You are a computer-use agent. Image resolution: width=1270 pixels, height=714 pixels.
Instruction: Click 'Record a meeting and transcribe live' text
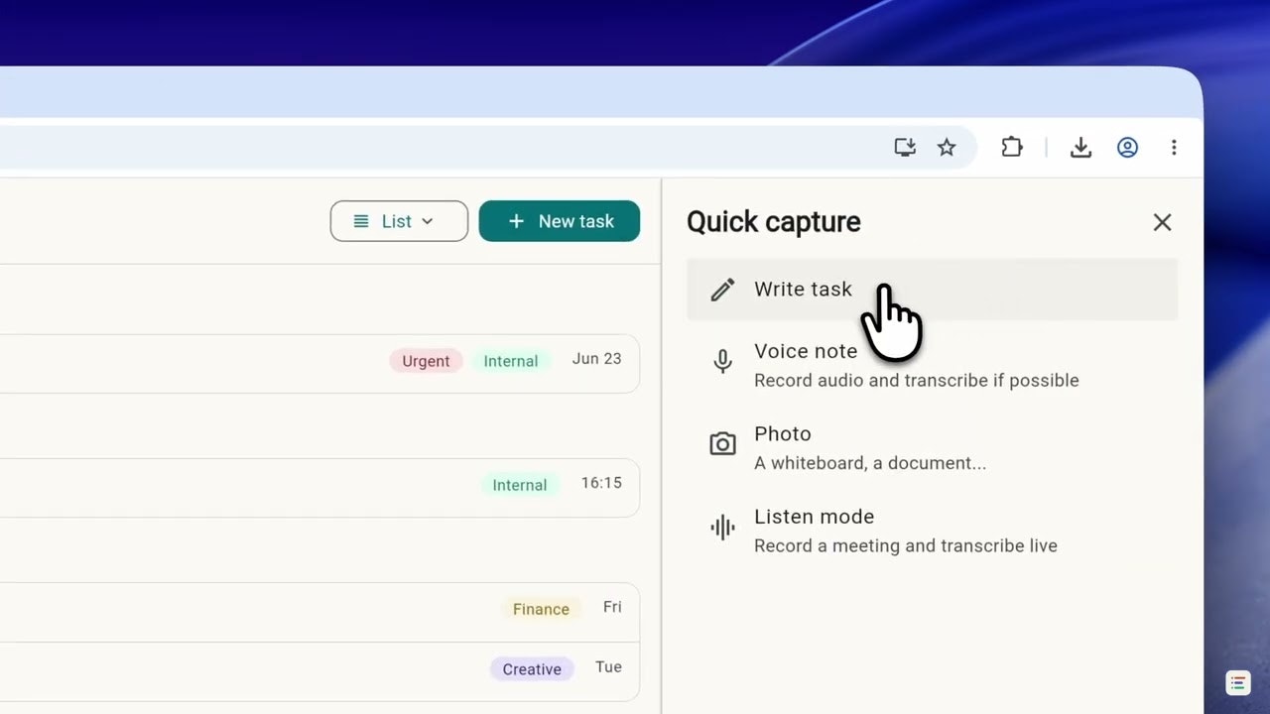point(906,546)
